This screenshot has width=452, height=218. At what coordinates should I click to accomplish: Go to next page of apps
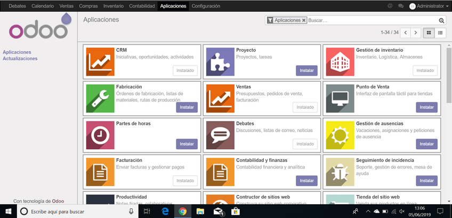[x=415, y=33]
